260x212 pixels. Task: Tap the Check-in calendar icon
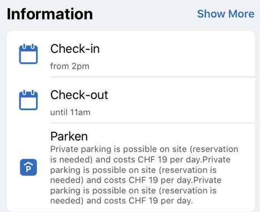click(x=28, y=54)
